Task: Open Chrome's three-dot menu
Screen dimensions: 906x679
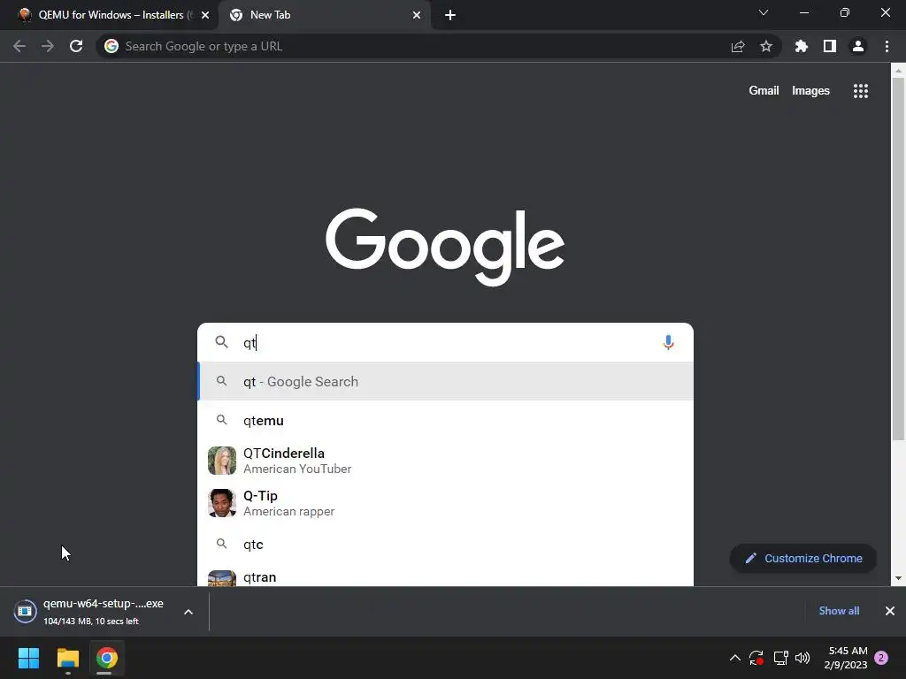Action: coord(887,46)
